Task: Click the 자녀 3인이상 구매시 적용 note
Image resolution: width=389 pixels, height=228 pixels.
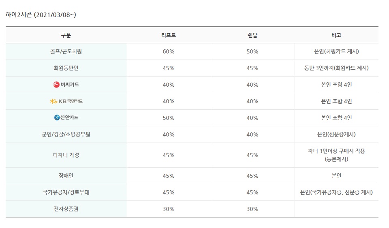Action: (x=336, y=151)
